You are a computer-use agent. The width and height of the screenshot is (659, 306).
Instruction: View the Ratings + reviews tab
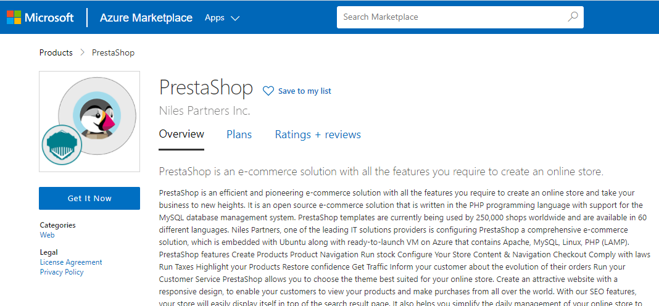(x=318, y=134)
